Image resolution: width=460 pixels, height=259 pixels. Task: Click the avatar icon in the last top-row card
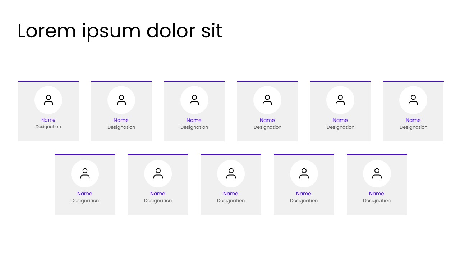[x=413, y=100]
